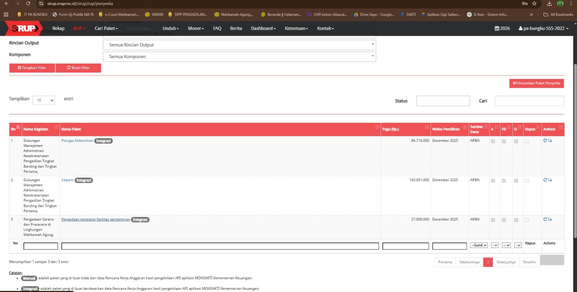This screenshot has height=292, width=577.
Task: Expand the Tampilkan entries count dropdown
Action: tap(44, 100)
